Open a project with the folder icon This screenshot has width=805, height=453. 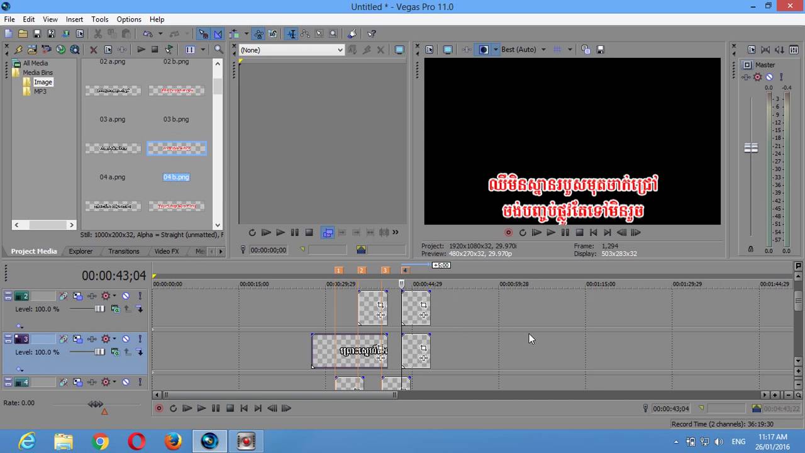[23, 34]
